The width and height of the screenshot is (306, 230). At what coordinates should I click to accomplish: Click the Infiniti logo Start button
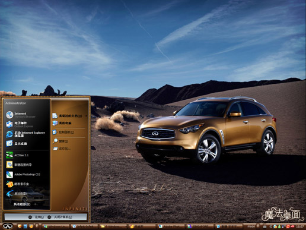[x=8, y=226]
